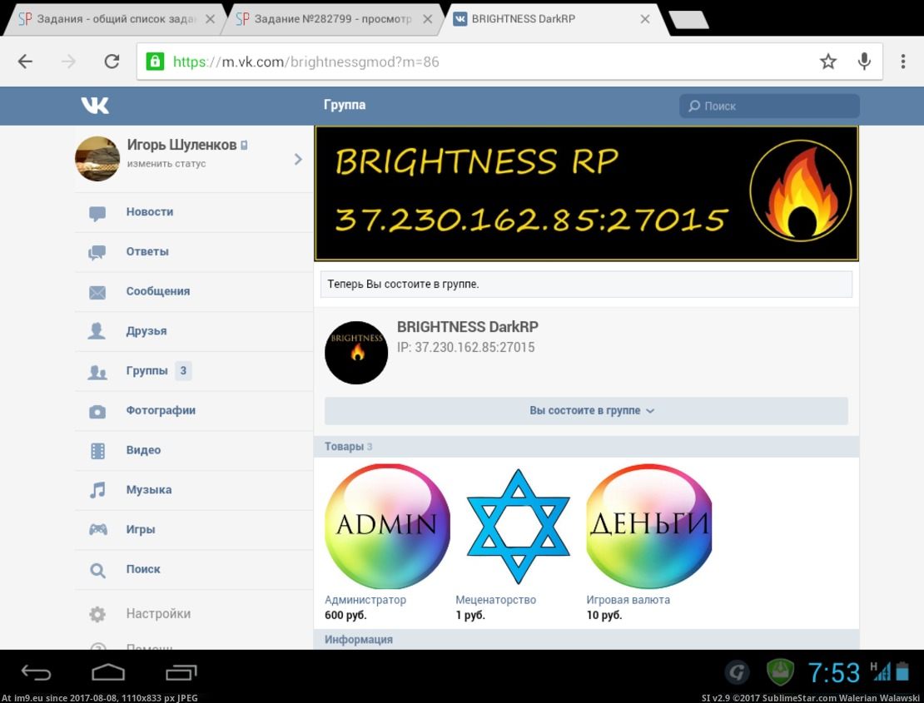
Task: Open Видео menu item
Action: tap(195, 450)
